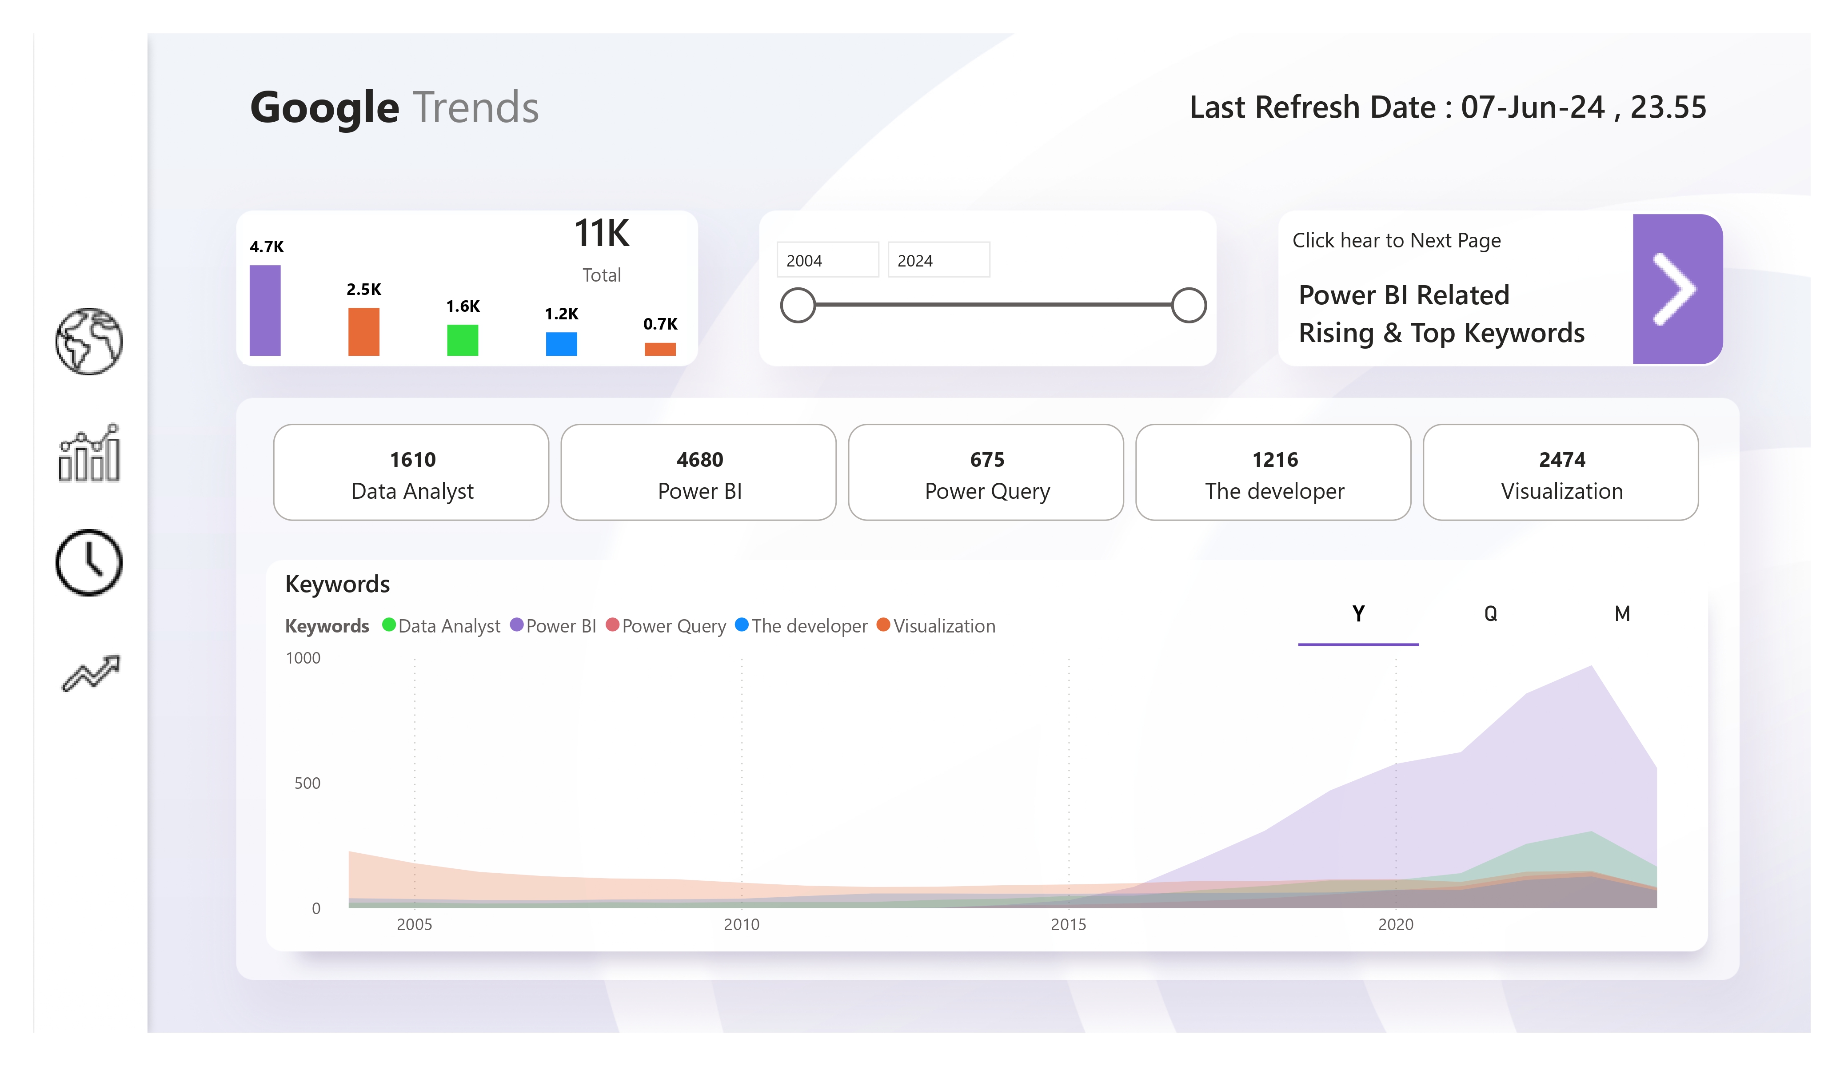The width and height of the screenshot is (1844, 1066).
Task: Select the purple 4.7K bar
Action: tap(265, 310)
